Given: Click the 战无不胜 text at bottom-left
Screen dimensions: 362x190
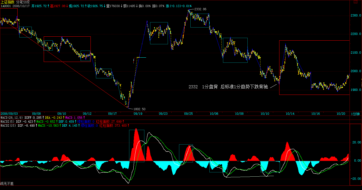Looking at the screenshot, I should [7, 184].
